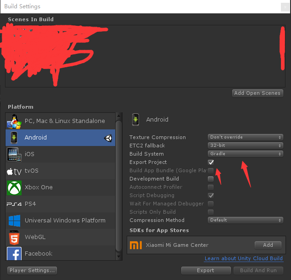Viewport: 291px width, 280px height.
Task: Click the PC, Mac & Linux Standalone platform icon
Action: 14,122
